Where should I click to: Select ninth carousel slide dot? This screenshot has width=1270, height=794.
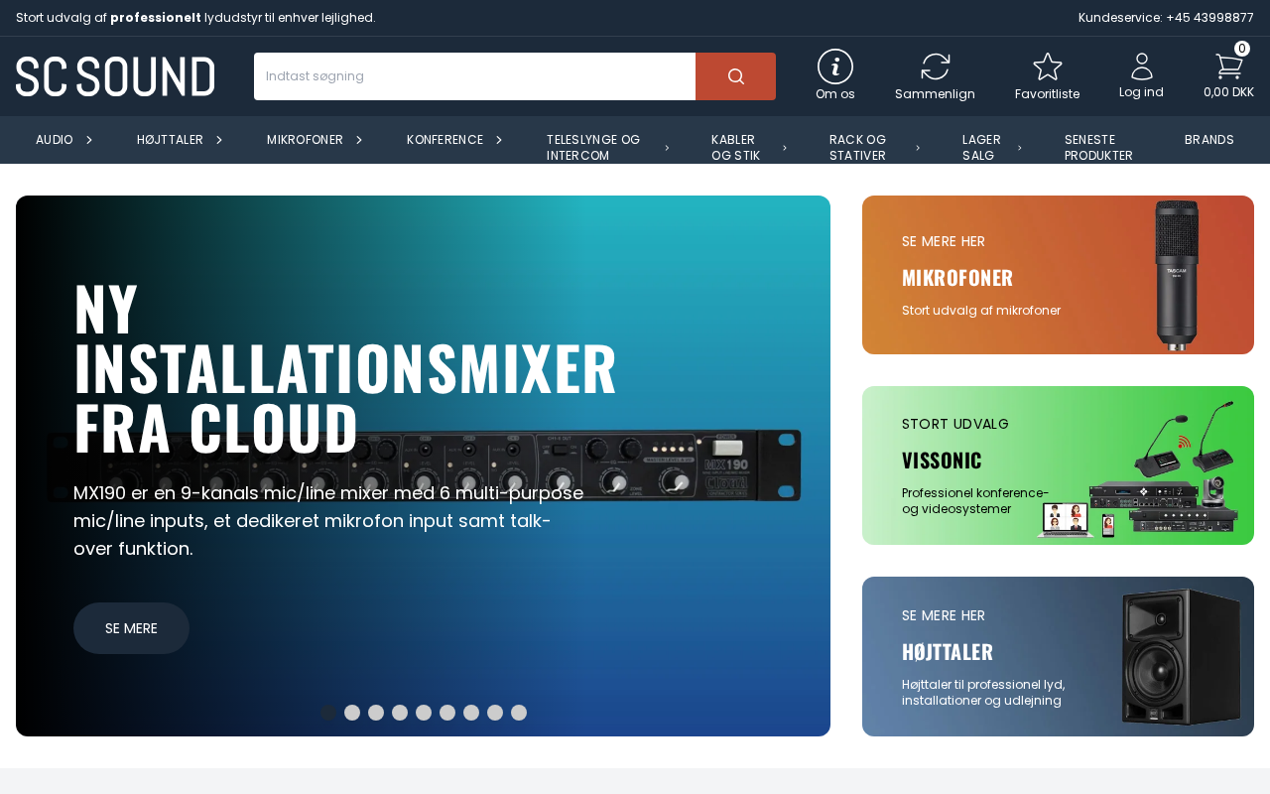[519, 713]
